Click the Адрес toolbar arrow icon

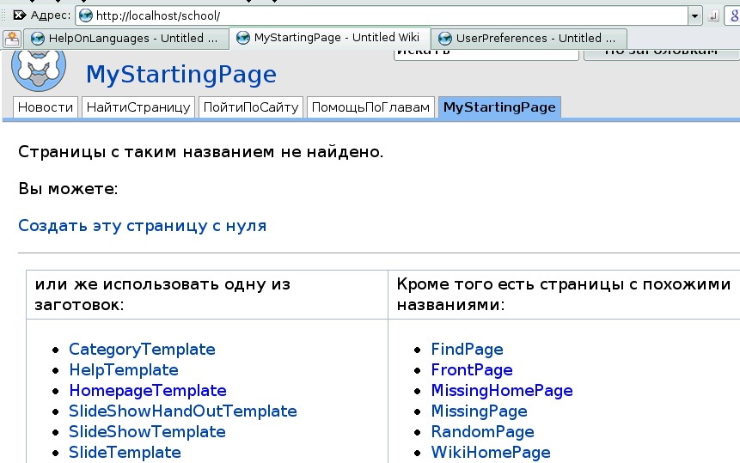[18, 15]
